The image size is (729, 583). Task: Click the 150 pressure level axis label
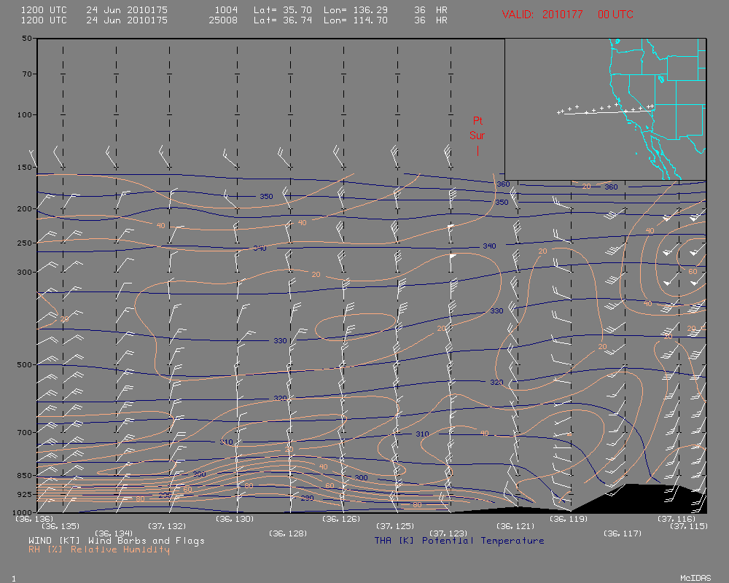point(25,168)
